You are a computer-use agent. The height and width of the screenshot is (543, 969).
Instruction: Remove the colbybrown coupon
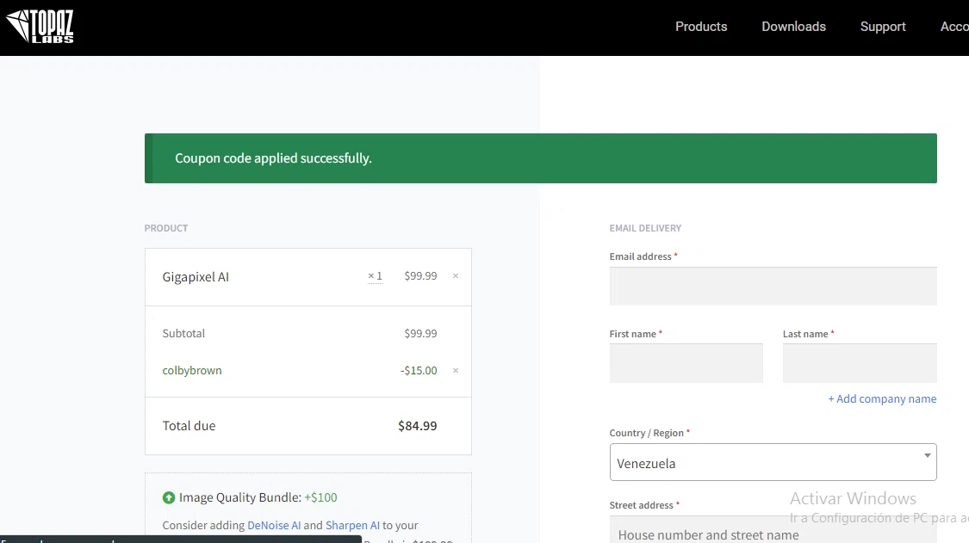point(456,371)
